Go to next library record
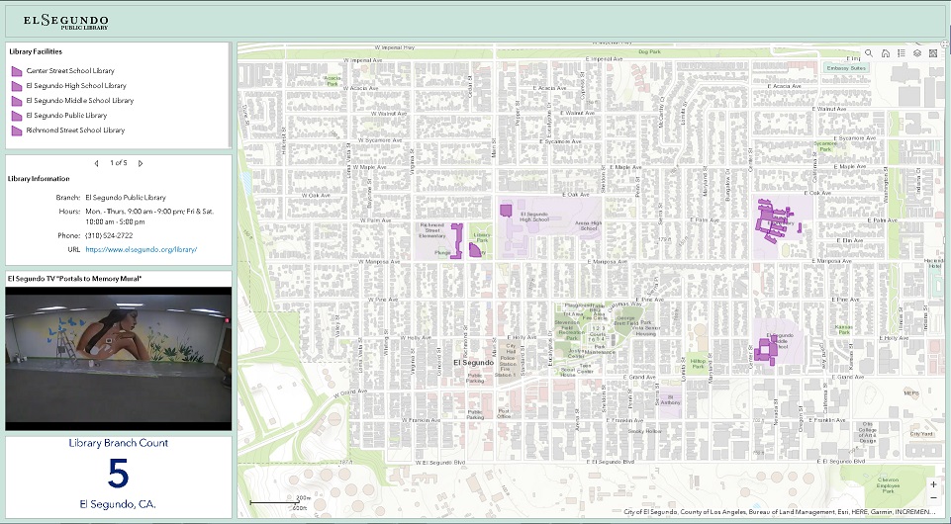 [141, 163]
